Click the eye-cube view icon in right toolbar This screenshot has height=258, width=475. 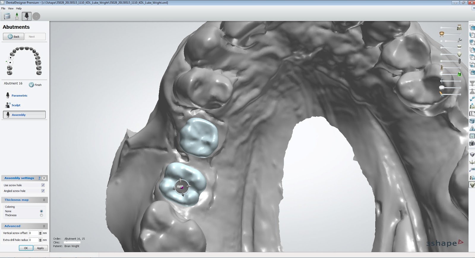[472, 72]
